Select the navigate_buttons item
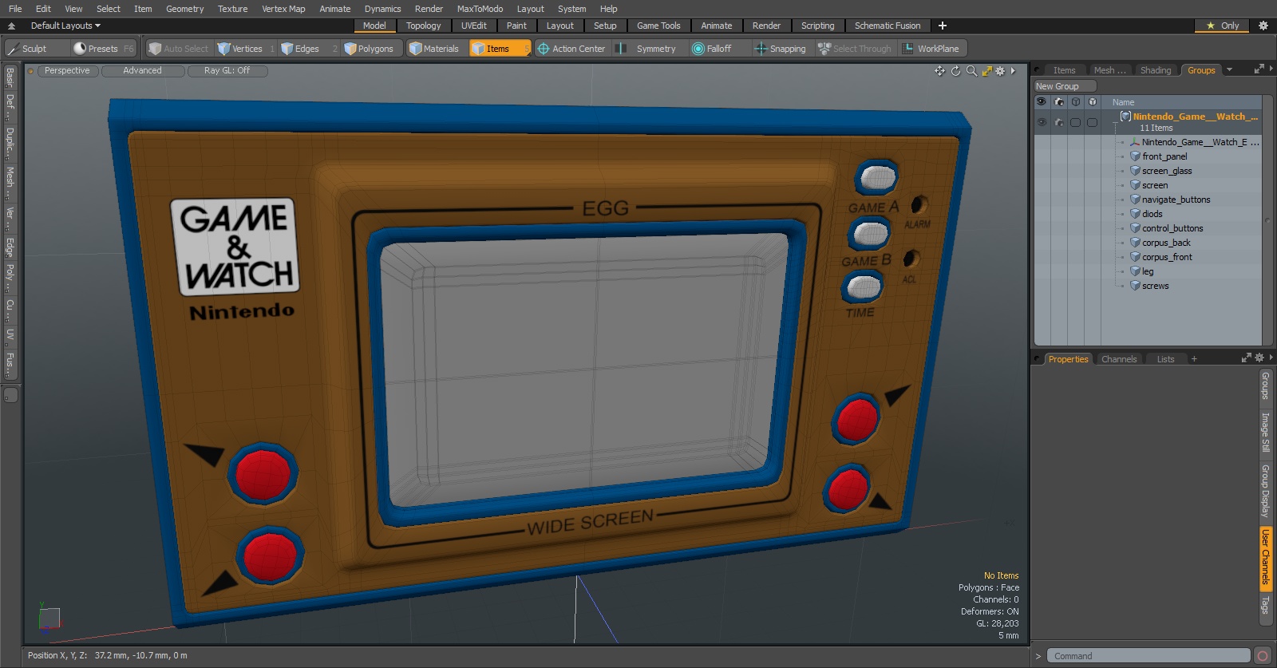This screenshot has width=1277, height=668. [x=1175, y=200]
